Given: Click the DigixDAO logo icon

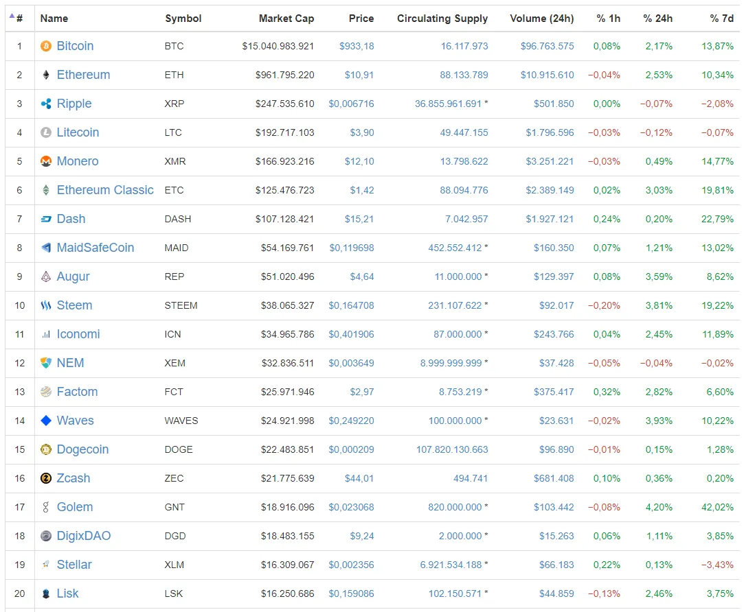Looking at the screenshot, I should pyautogui.click(x=45, y=536).
